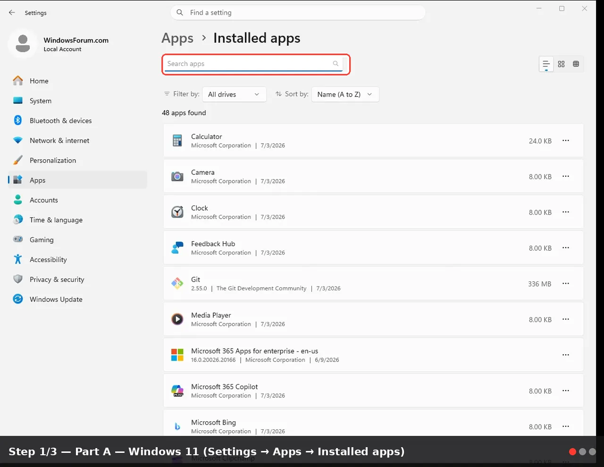Click the Apps breadcrumb link
The image size is (604, 467).
177,38
